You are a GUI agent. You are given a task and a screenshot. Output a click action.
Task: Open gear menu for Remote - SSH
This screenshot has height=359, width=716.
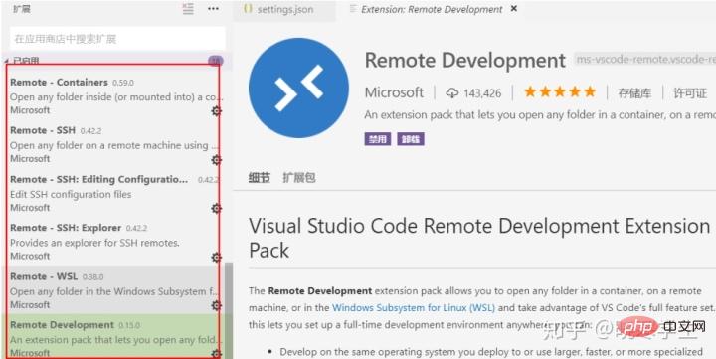click(x=217, y=160)
